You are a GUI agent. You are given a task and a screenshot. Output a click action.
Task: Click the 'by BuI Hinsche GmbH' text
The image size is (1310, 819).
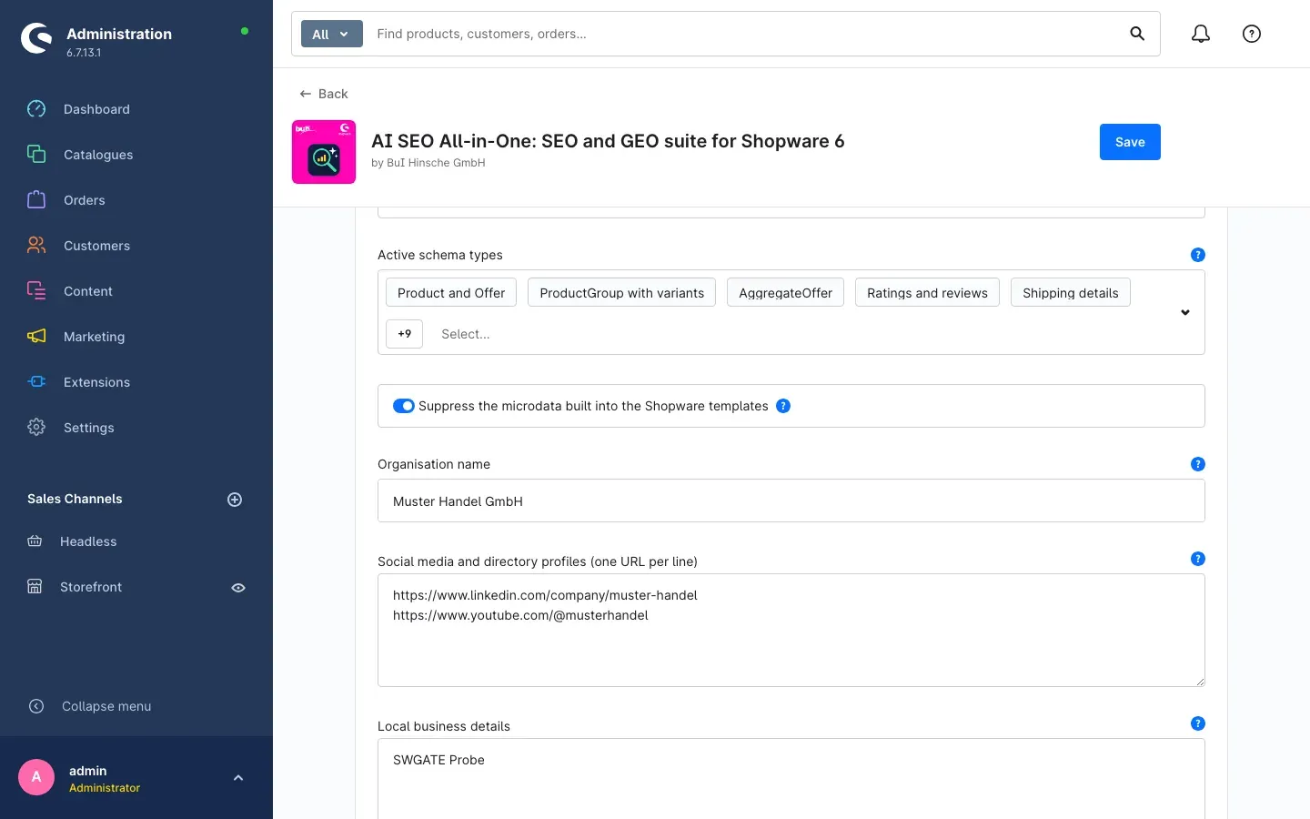coord(428,163)
